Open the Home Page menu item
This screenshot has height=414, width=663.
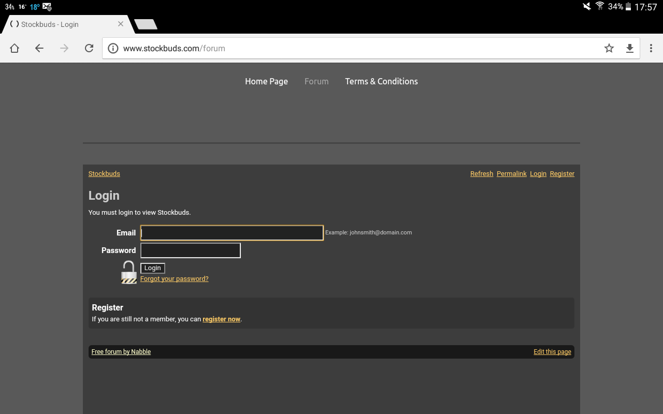pos(266,81)
